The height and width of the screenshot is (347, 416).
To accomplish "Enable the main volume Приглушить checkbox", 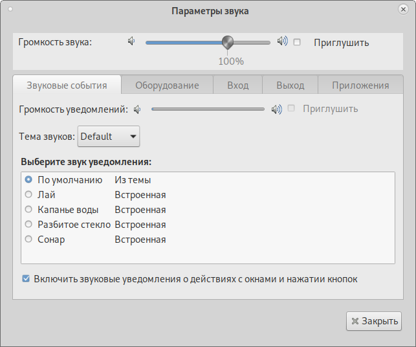I will pos(298,42).
